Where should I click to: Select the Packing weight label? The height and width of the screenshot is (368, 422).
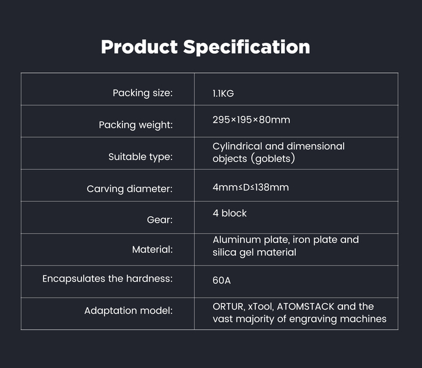[x=136, y=125]
